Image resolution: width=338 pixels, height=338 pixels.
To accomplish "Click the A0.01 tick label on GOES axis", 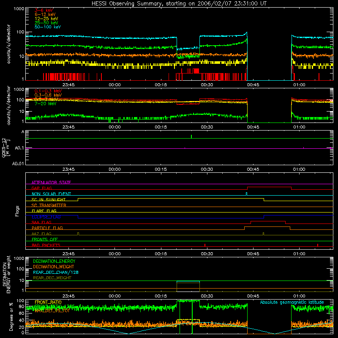I will tap(18, 164).
